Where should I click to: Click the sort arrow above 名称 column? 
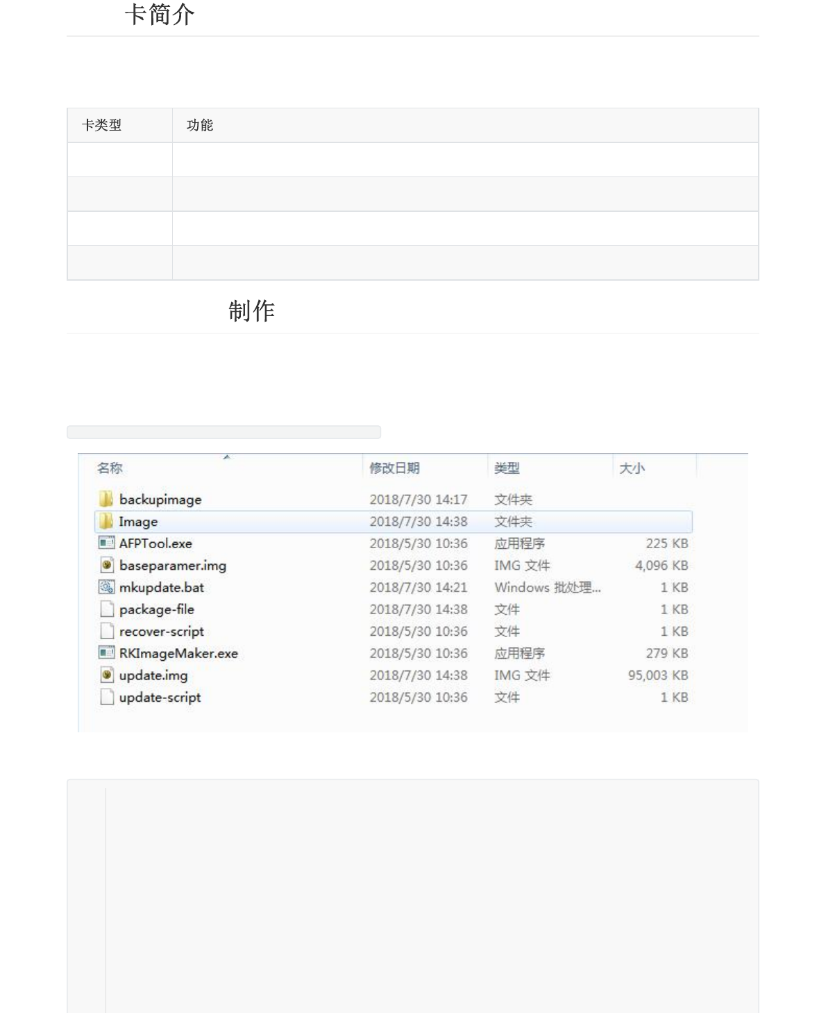[x=226, y=457]
